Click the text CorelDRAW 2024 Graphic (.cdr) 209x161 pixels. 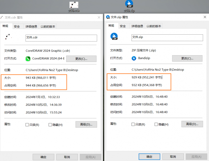point(48,51)
